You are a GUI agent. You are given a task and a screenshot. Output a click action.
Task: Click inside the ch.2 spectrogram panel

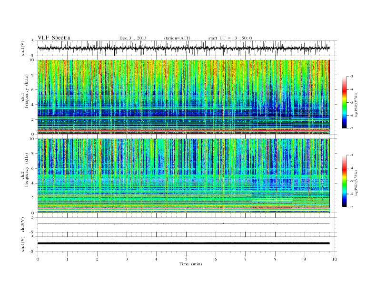[183, 175]
